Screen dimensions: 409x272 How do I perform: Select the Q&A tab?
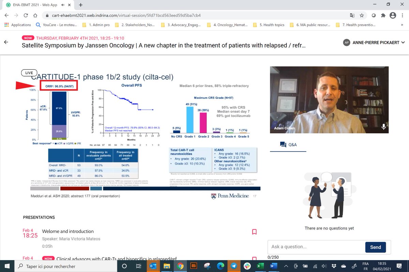[x=288, y=144]
